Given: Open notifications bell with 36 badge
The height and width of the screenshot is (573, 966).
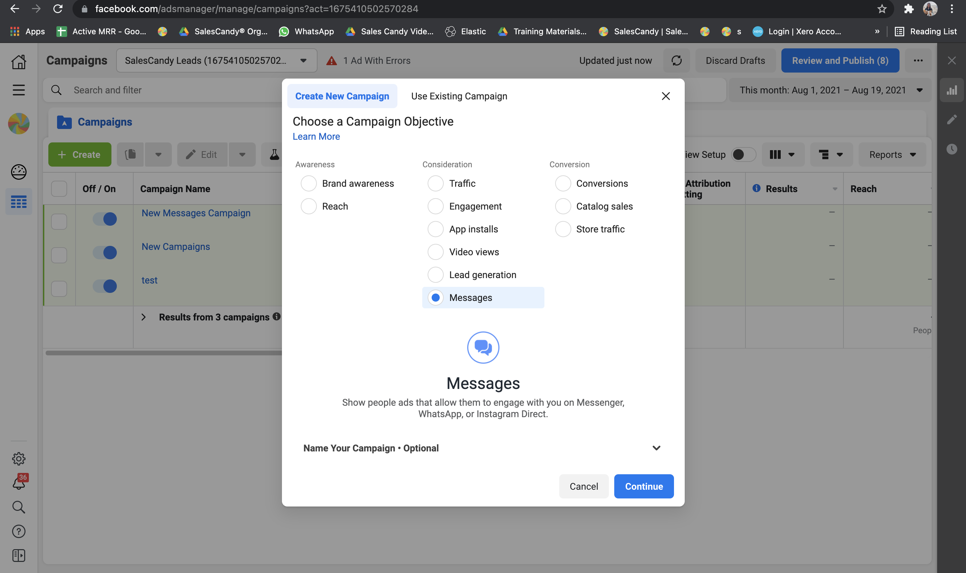Looking at the screenshot, I should point(18,483).
